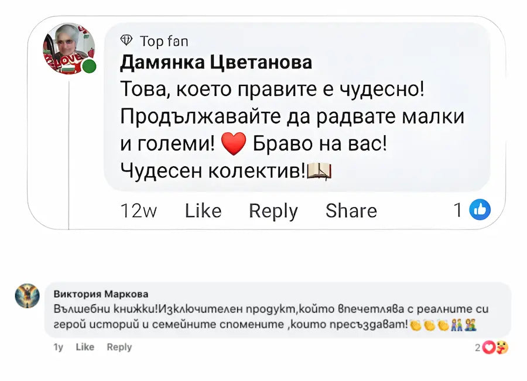The height and width of the screenshot is (381, 527).
Task: Reply to Виктория Маркова's comment
Action: click(119, 347)
